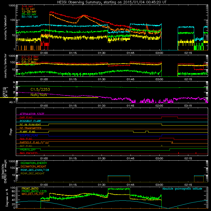
Task: Select the DECIMATION_WEIGHT legend label
Action: pos(33,166)
